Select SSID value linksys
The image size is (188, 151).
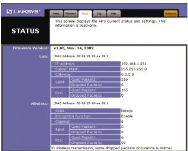pyautogui.click(x=127, y=111)
